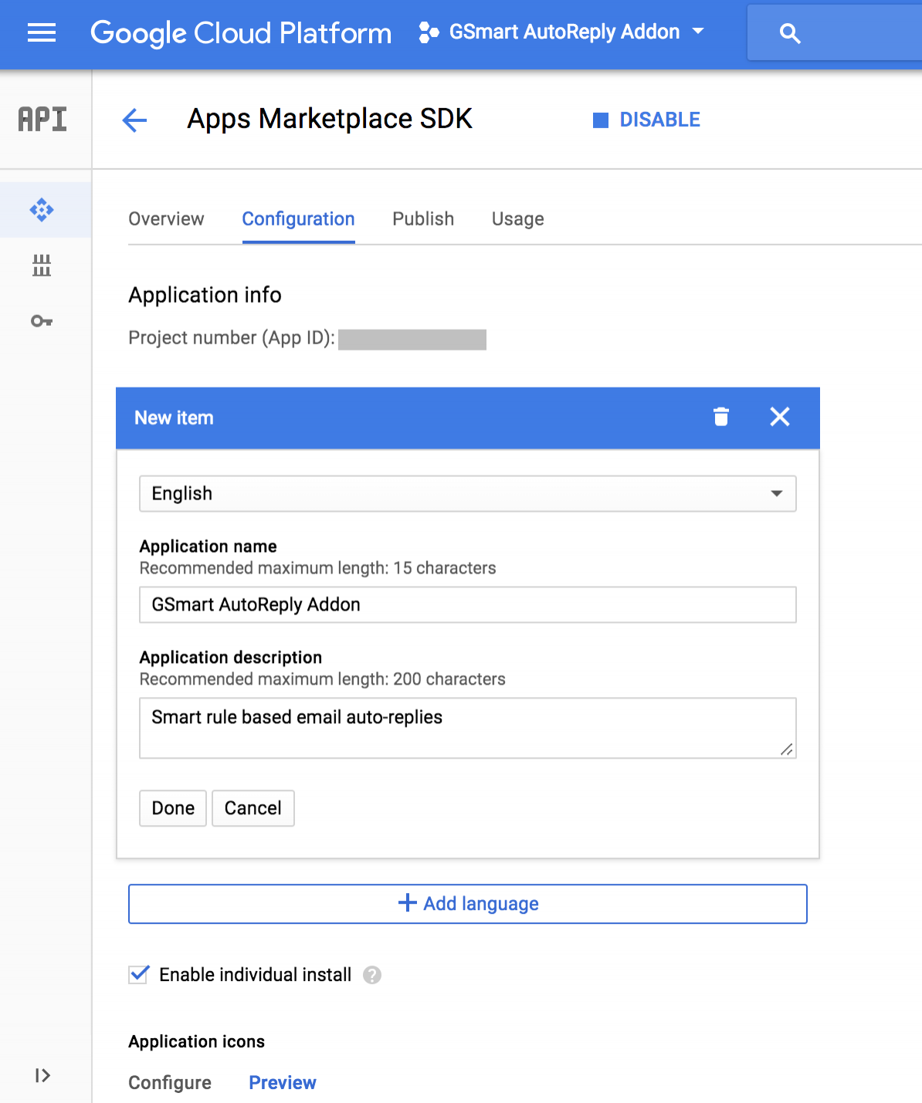Click the New item panel title
This screenshot has height=1103, width=922.
(174, 418)
